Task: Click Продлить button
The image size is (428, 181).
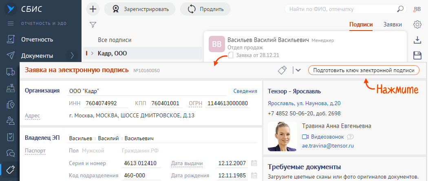Action: (x=205, y=9)
